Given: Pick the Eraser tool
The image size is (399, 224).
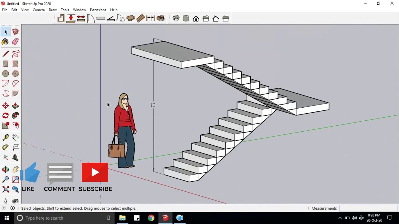Looking at the screenshot, I should [16, 42].
